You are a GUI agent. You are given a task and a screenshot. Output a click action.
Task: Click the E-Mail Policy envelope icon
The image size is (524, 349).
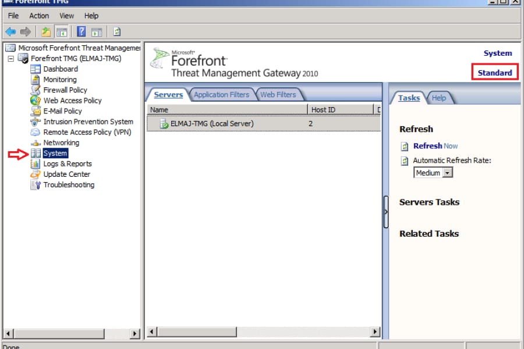pos(35,111)
